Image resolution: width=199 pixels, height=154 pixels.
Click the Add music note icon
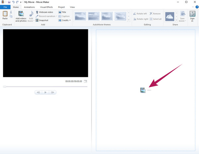pos(31,14)
